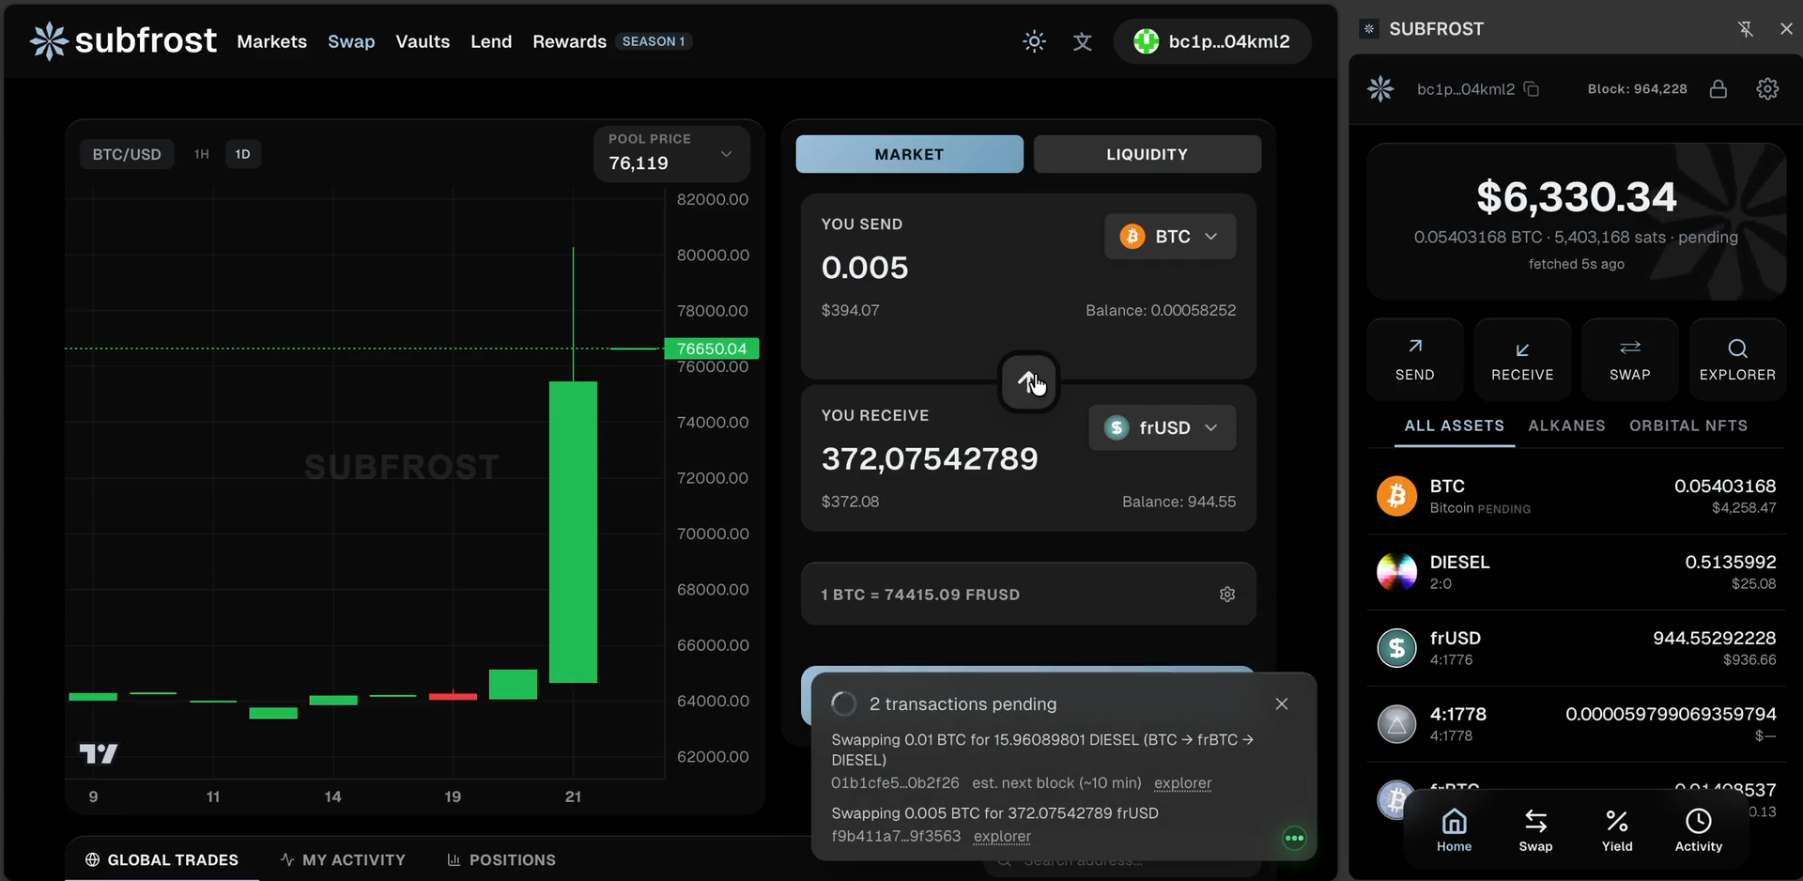Switch to MY ACTIVITY tab
Viewport: 1803px width, 881px height.
click(343, 859)
